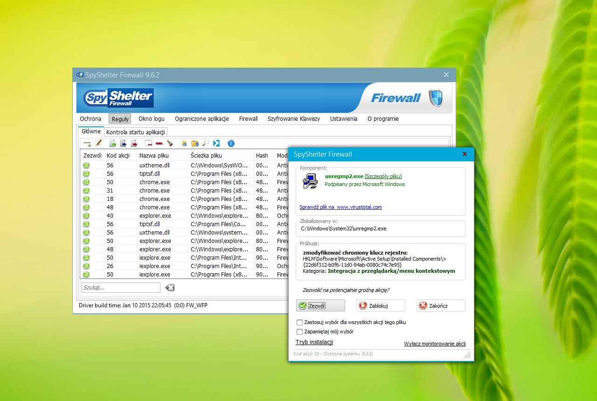Screen dimensions: 597x401
Task: Clear the search box with eraser icon
Action: point(170,288)
